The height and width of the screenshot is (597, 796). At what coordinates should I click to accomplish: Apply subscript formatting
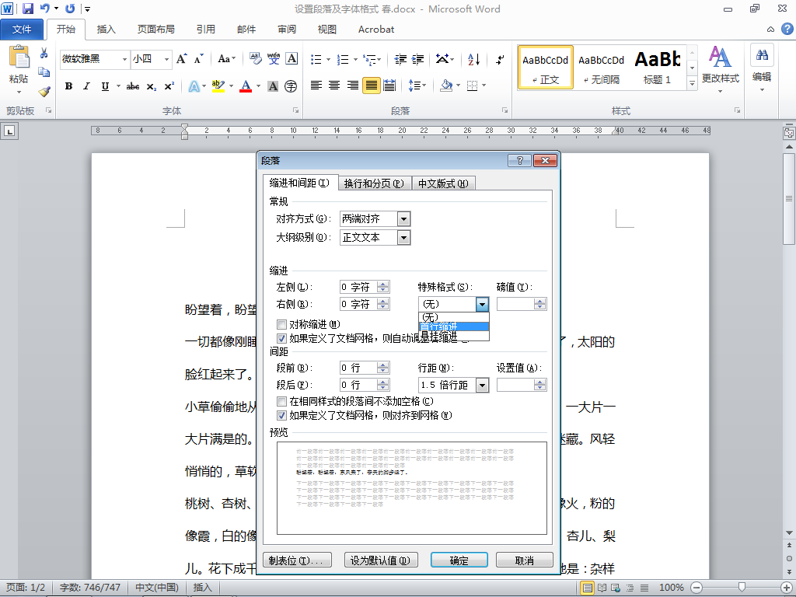coord(152,86)
